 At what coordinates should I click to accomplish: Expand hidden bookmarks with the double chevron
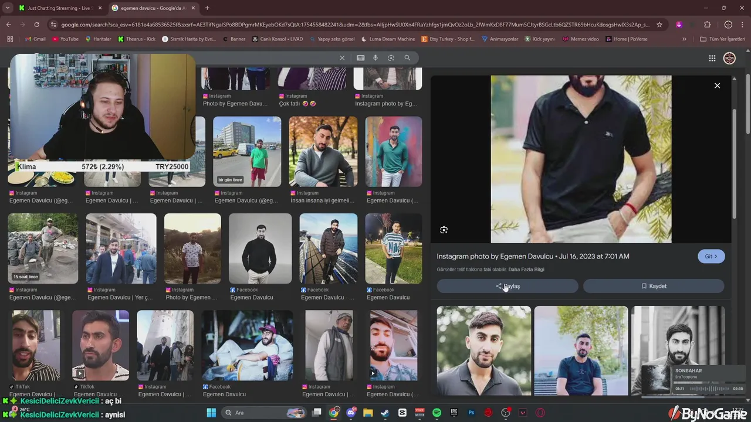(684, 39)
